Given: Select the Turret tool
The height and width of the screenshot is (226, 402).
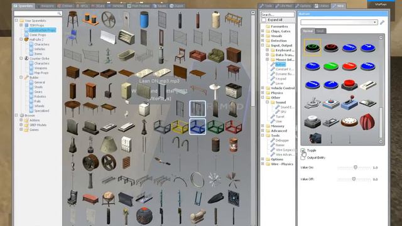Looking at the screenshot, I should click(280, 116).
